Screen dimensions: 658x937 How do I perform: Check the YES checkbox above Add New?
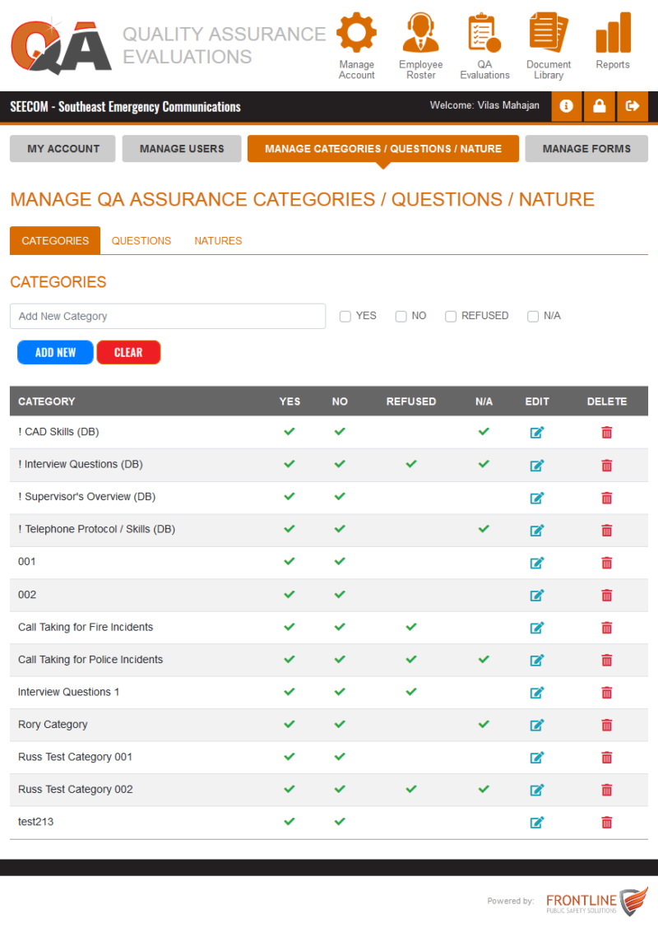coord(345,316)
